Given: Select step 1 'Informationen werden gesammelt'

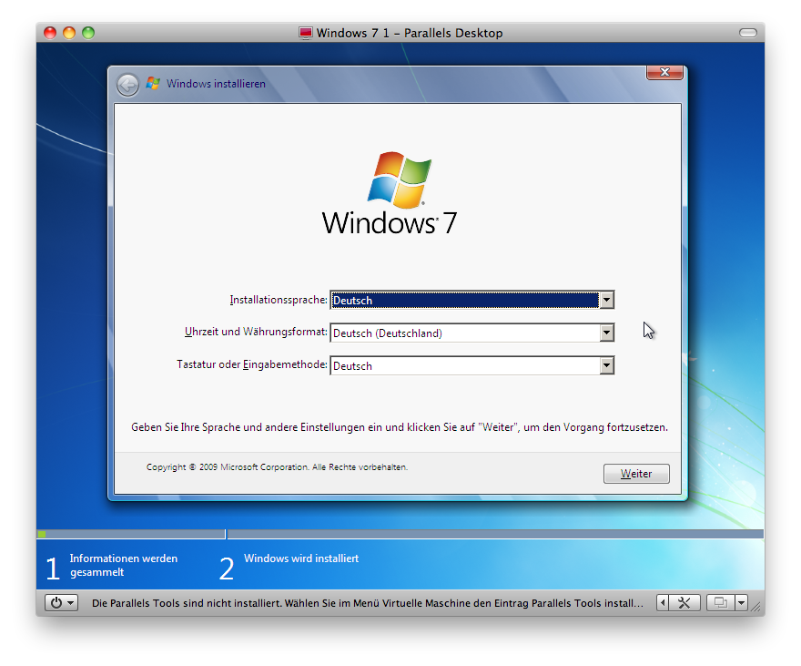Looking at the screenshot, I should click(x=123, y=566).
